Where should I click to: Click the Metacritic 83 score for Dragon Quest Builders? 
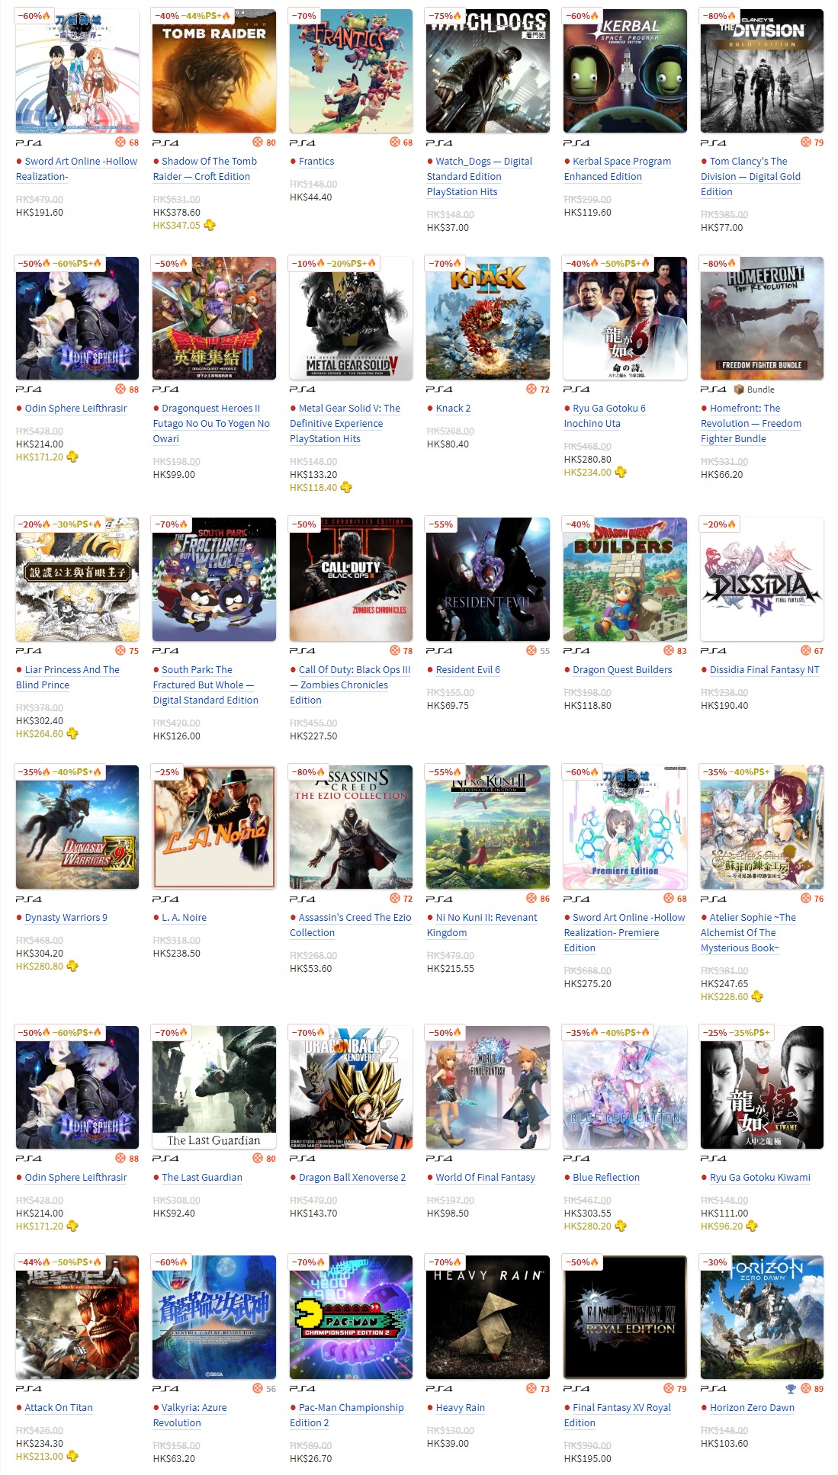click(x=675, y=651)
